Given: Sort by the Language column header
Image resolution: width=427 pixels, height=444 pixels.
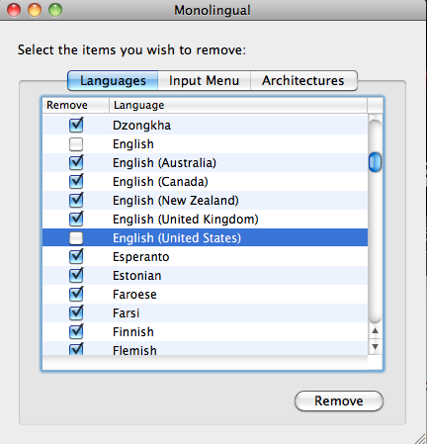Looking at the screenshot, I should click(238, 105).
